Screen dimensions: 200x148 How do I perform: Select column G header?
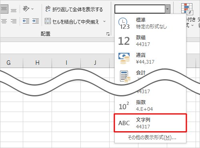pos(8,63)
